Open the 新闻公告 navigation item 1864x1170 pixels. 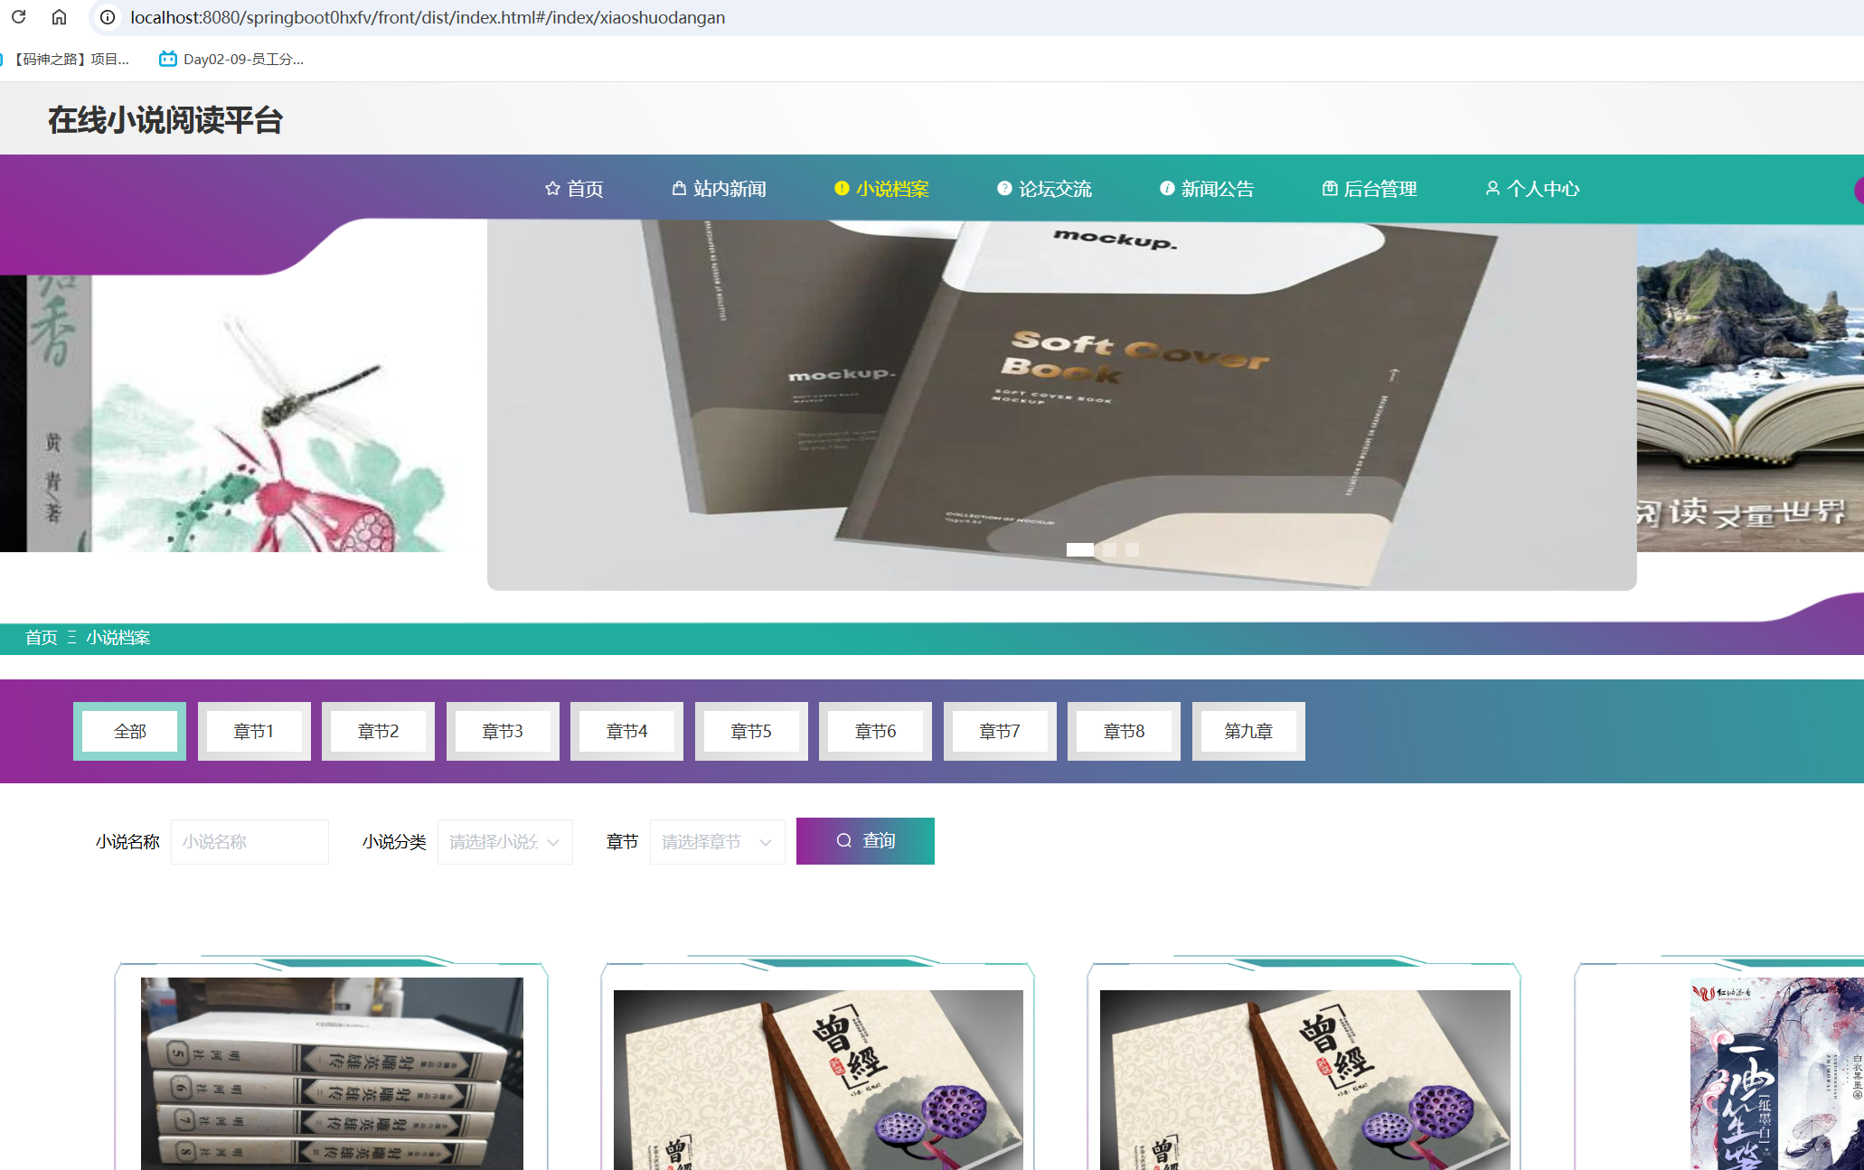pyautogui.click(x=1208, y=188)
